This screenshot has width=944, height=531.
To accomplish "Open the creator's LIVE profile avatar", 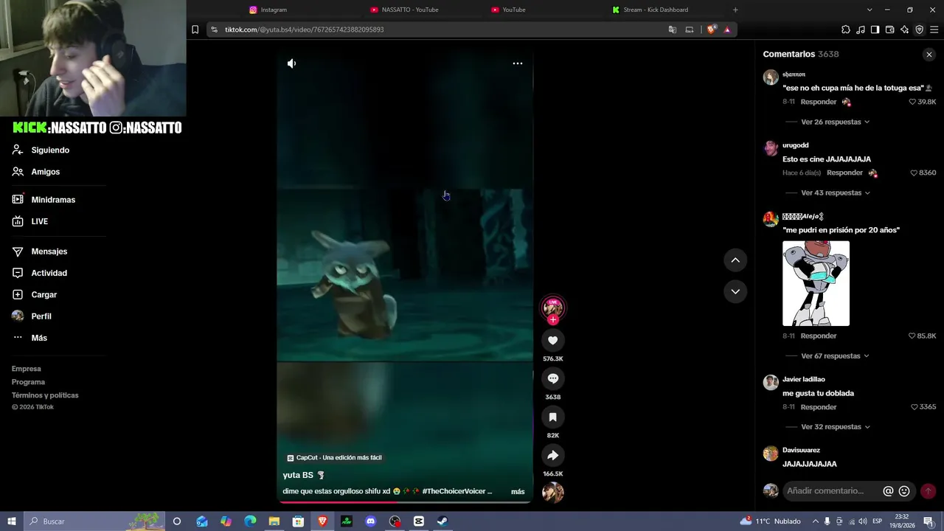I will pos(553,307).
